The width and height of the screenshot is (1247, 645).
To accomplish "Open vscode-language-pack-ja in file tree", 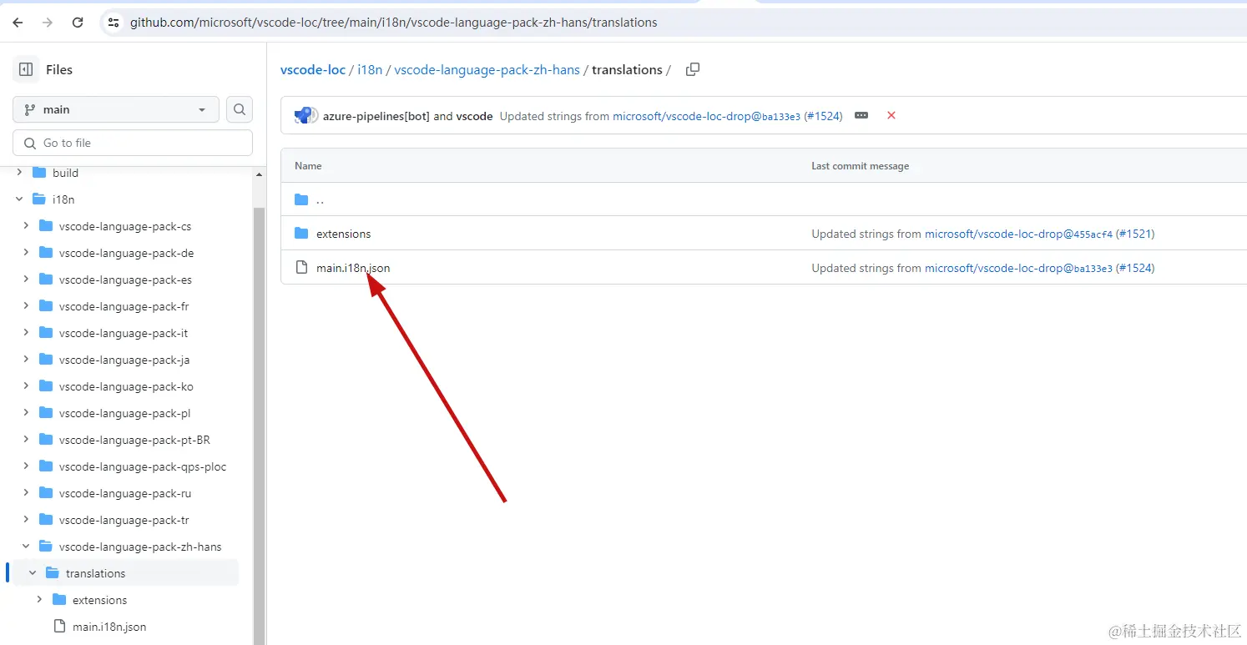I will (124, 360).
